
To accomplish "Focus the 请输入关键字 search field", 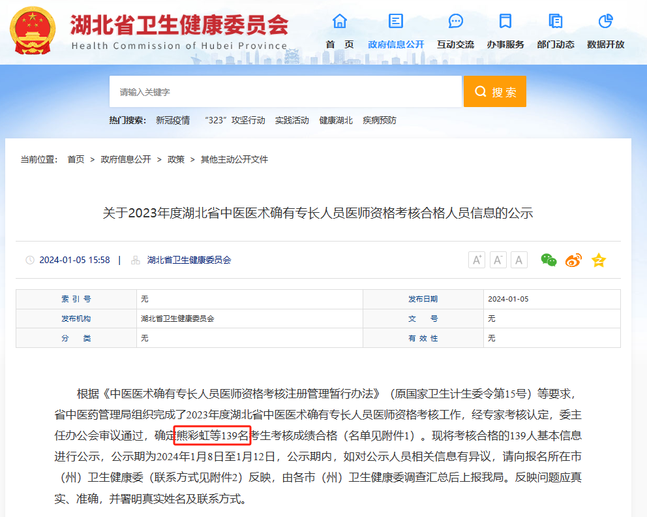I will pyautogui.click(x=286, y=91).
